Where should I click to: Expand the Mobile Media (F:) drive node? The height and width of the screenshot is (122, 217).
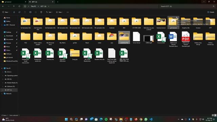[x=3, y=83]
